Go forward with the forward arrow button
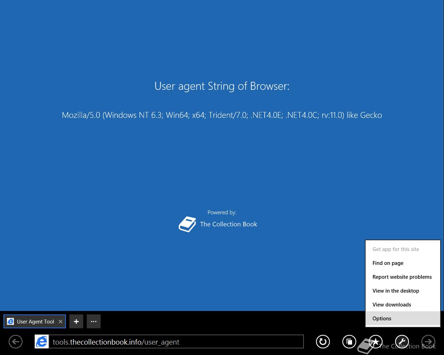 428,342
